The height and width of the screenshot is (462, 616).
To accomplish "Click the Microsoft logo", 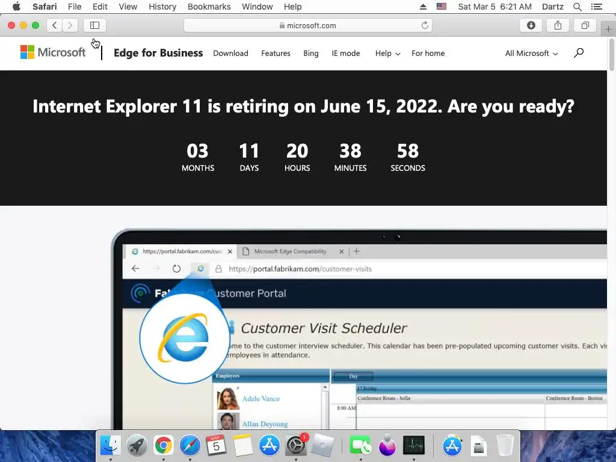I will pyautogui.click(x=53, y=52).
